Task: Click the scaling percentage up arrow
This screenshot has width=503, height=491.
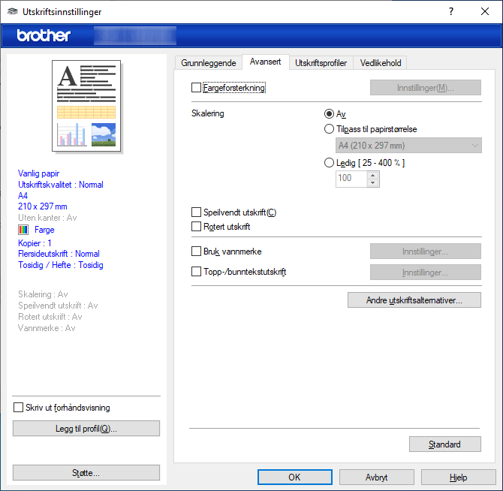Action: coord(373,175)
